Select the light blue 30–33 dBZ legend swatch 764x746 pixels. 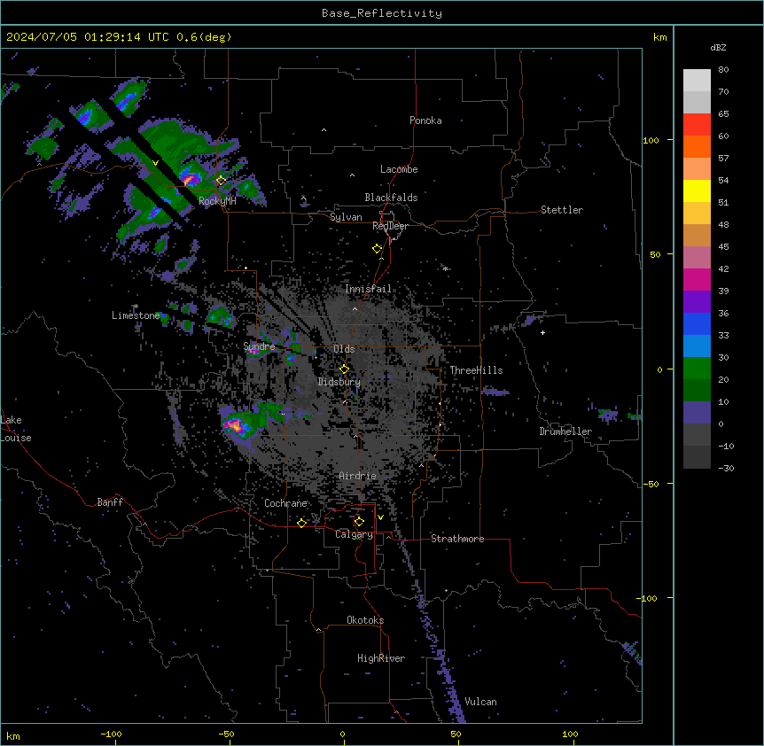pos(697,346)
